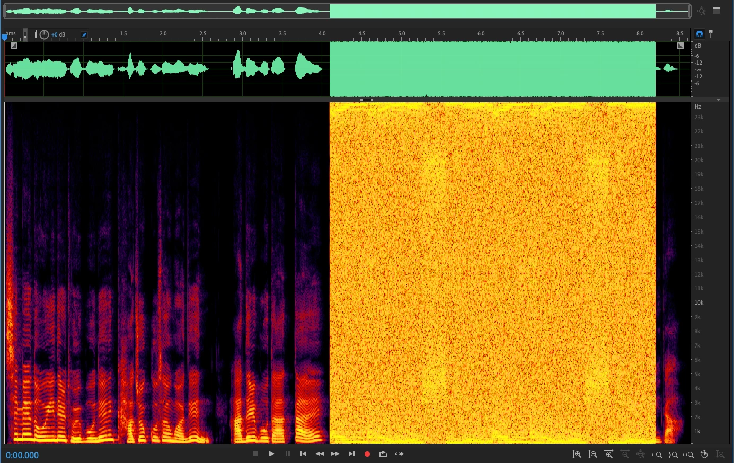
Task: Click the 10k label on frequency scale
Action: pos(699,303)
